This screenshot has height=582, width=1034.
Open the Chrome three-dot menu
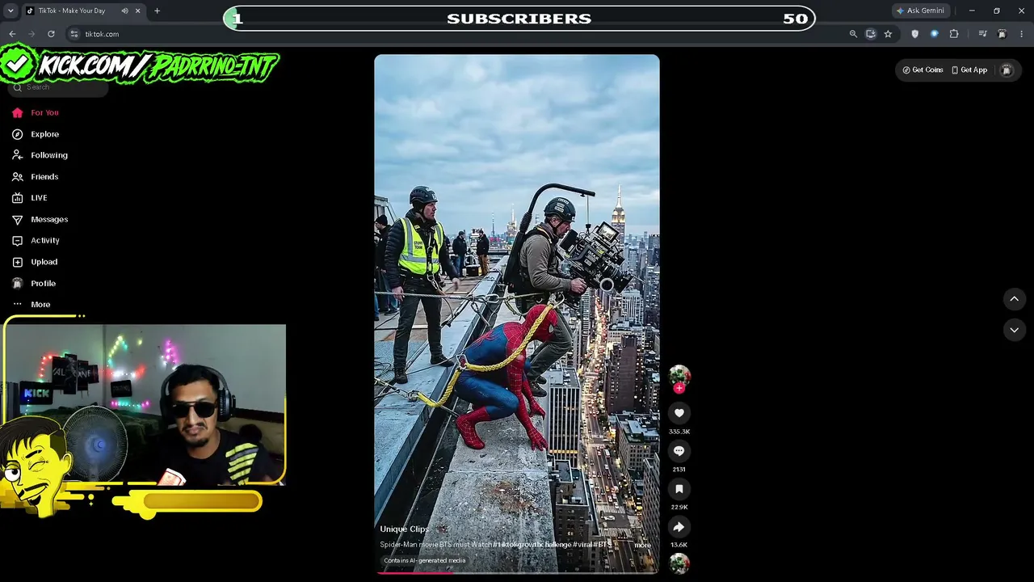click(1022, 34)
